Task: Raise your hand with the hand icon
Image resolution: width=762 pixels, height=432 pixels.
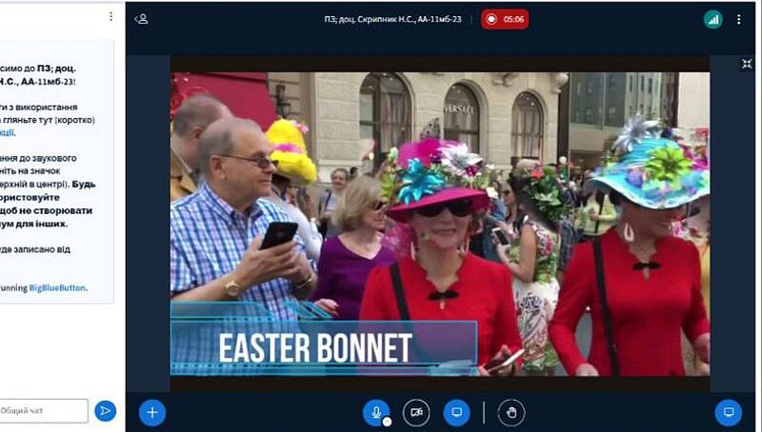Action: click(511, 412)
